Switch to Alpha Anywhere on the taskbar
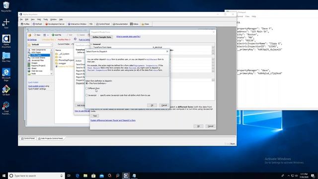The image size is (318, 179). click(126, 176)
